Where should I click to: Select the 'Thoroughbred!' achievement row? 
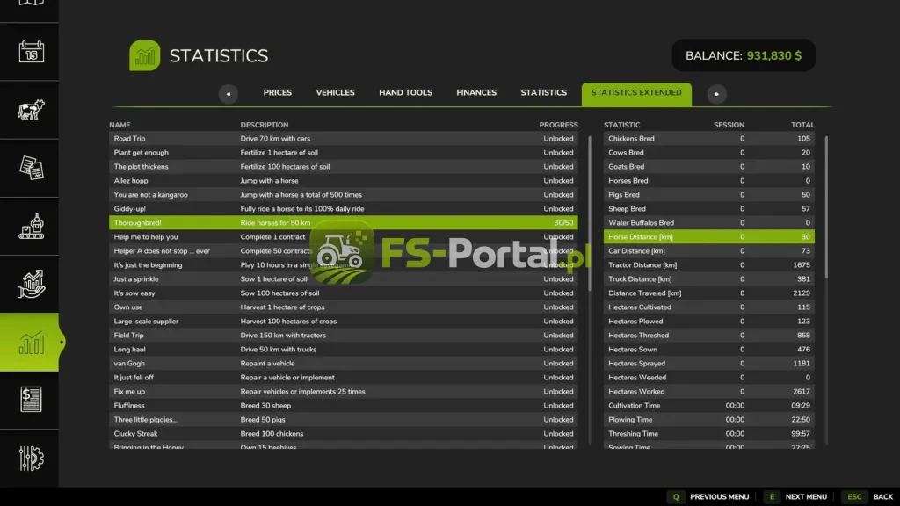tap(344, 222)
